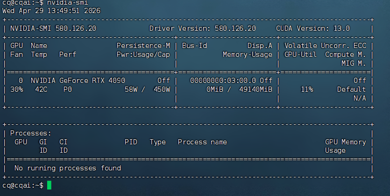Click the "Type" column header
The width and height of the screenshot is (390, 196).
(157, 142)
